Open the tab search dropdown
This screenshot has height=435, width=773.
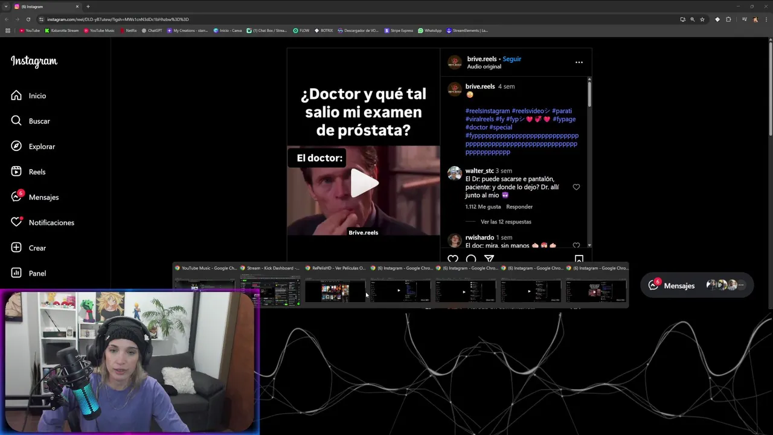[6, 6]
